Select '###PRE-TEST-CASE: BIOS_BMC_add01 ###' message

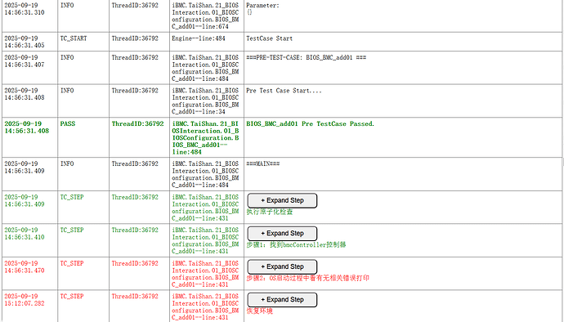coord(306,57)
